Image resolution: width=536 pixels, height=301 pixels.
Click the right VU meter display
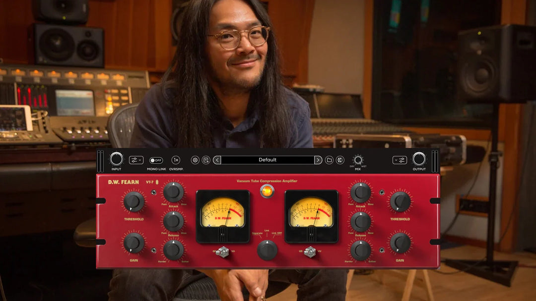pos(312,213)
